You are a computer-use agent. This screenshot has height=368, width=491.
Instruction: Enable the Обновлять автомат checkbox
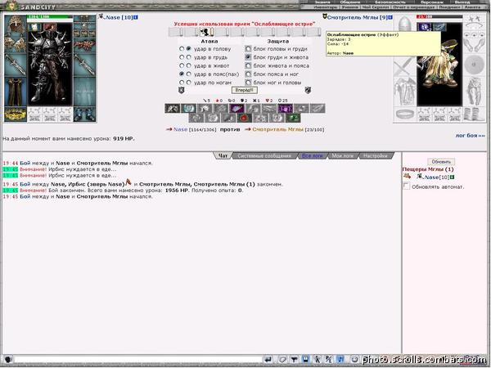coord(406,186)
